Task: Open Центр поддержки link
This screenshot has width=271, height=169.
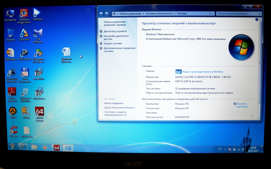Action: coord(114,103)
